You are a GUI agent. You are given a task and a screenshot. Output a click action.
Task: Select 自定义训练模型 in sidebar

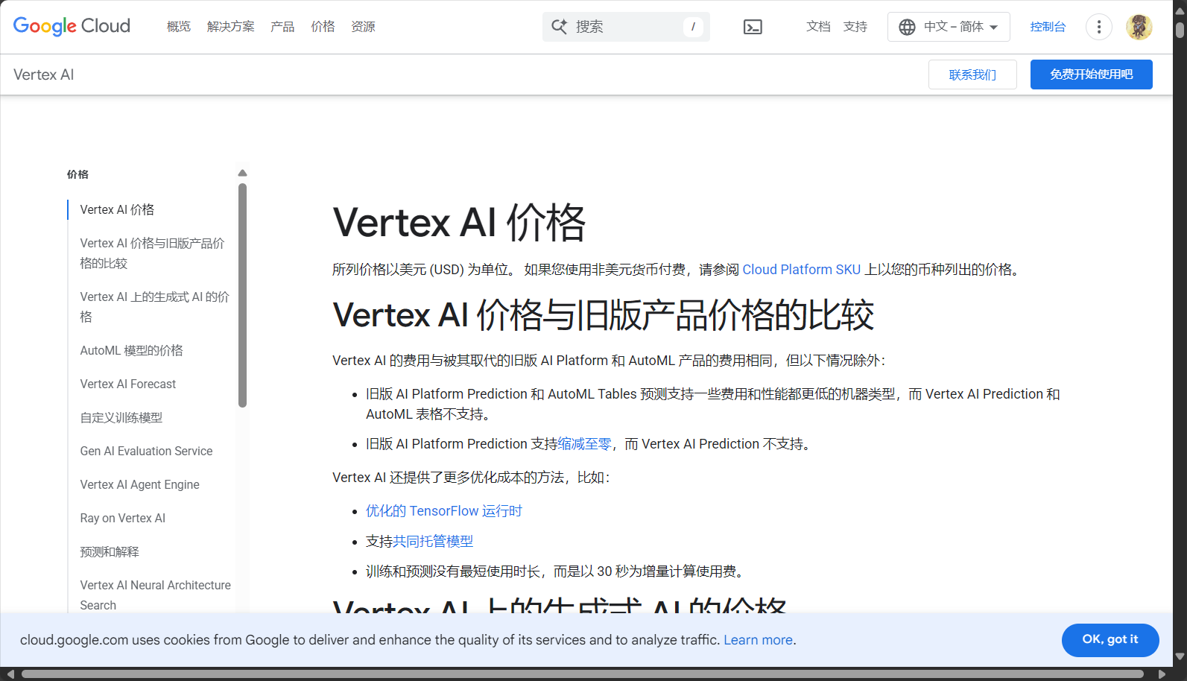click(121, 417)
